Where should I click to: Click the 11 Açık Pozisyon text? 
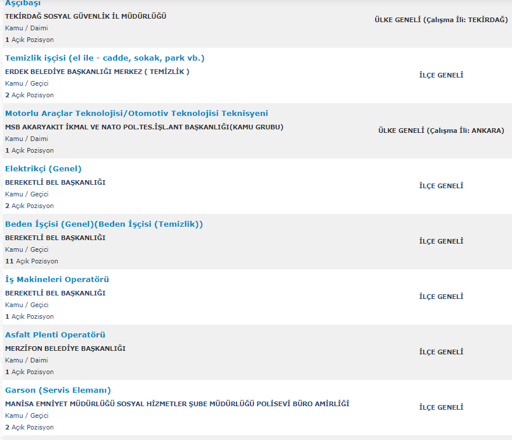31,261
